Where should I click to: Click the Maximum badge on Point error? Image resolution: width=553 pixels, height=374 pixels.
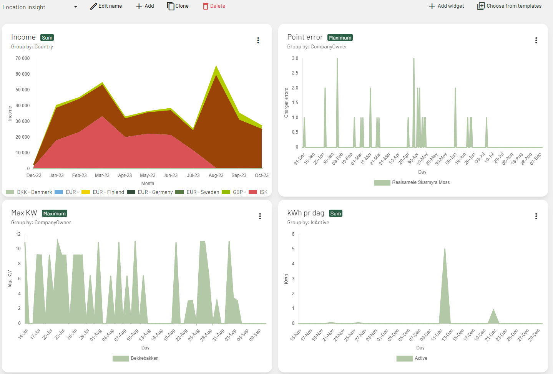pyautogui.click(x=340, y=38)
